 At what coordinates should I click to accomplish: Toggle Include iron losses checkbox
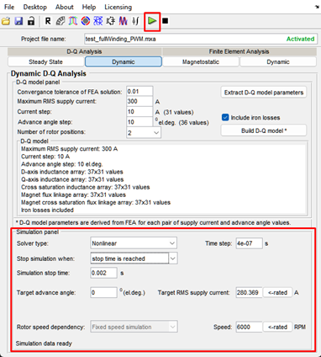(x=225, y=117)
